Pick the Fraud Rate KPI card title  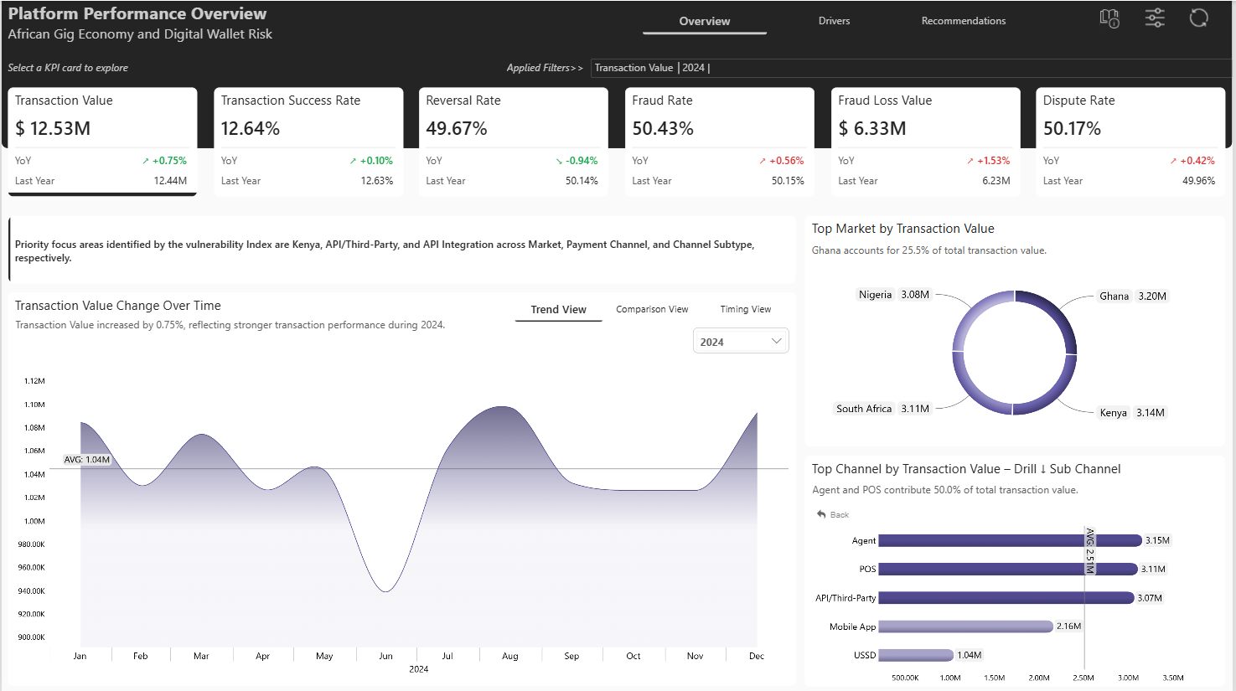[x=662, y=101]
